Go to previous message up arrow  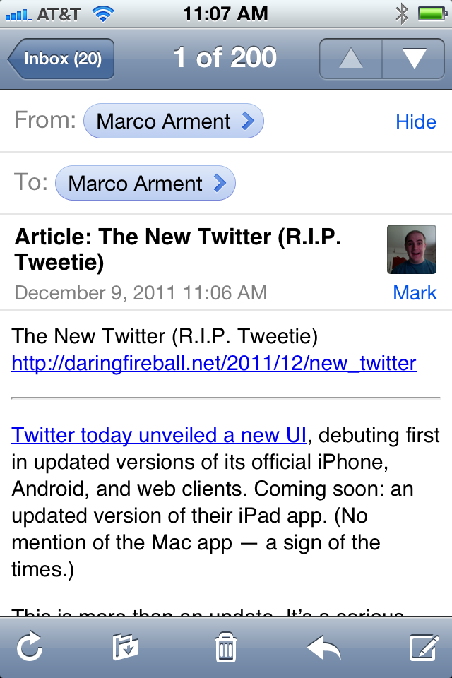tap(351, 59)
